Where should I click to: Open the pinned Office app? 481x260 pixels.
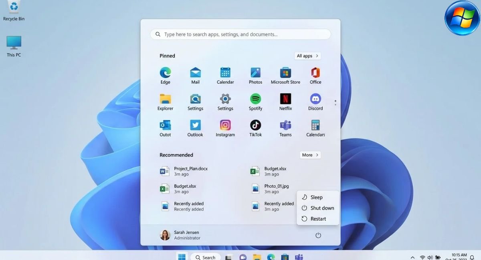tap(315, 76)
